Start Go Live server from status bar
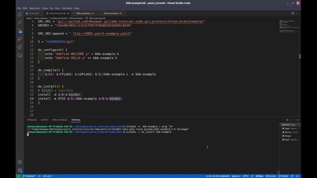 271,176
